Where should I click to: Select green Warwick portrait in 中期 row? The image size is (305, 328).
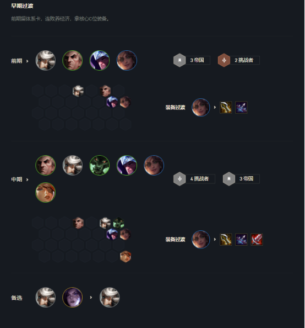(100, 165)
